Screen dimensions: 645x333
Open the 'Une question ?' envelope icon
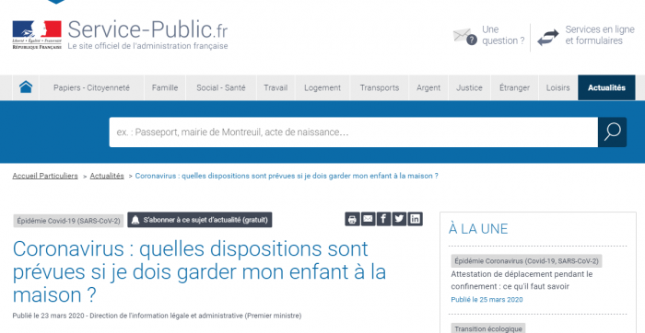point(464,36)
